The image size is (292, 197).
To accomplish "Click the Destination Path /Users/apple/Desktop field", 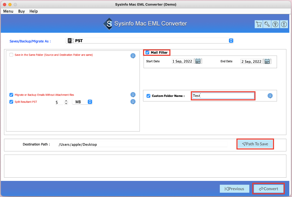I will [143, 144].
